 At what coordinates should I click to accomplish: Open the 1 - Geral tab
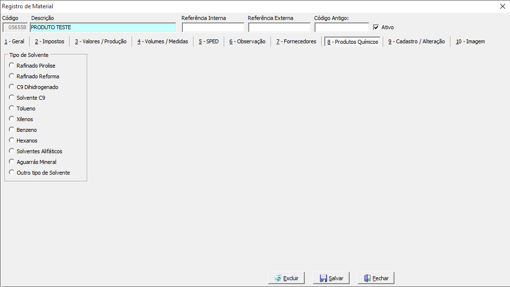(14, 41)
